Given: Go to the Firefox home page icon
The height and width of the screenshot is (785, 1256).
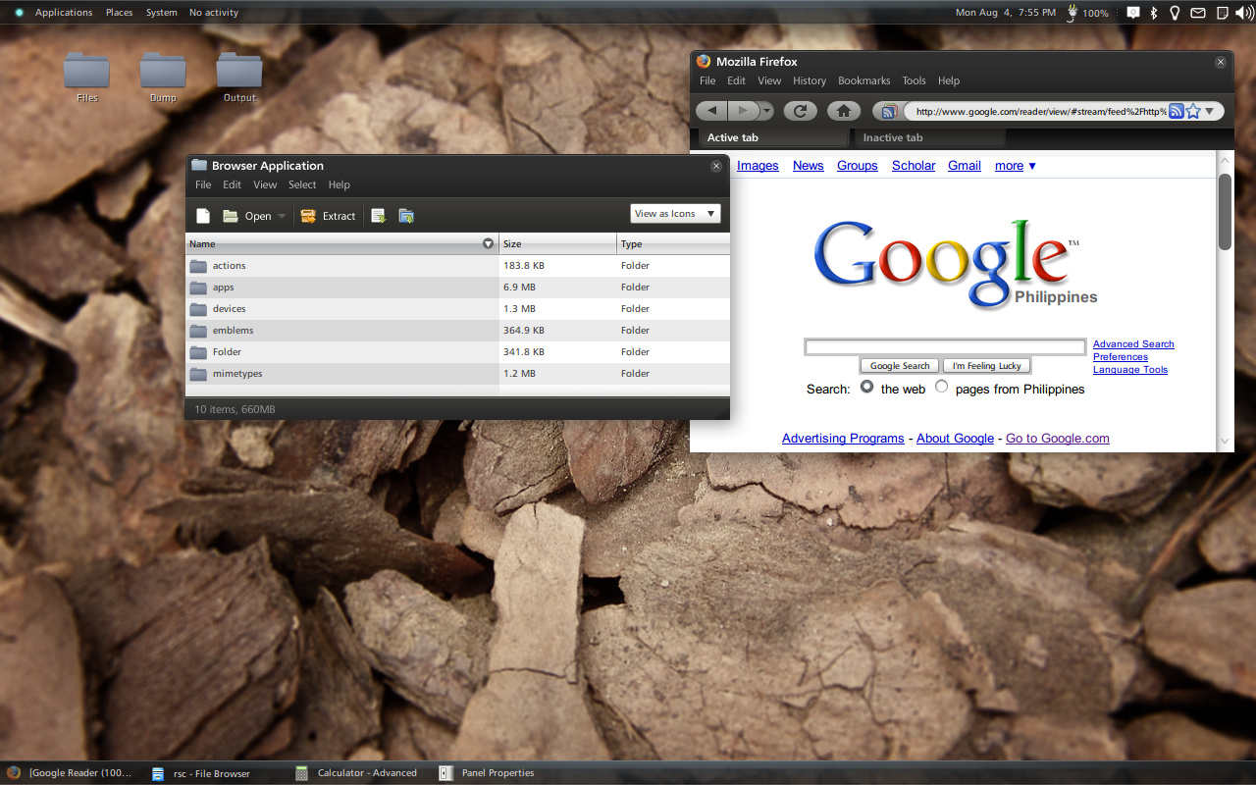Looking at the screenshot, I should pyautogui.click(x=843, y=111).
